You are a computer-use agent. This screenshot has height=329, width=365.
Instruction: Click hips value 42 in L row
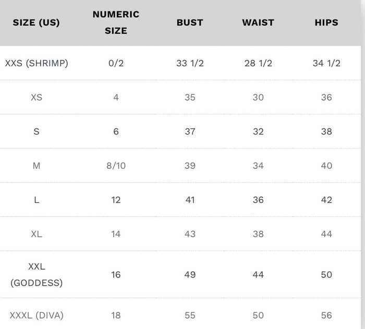[x=326, y=200]
